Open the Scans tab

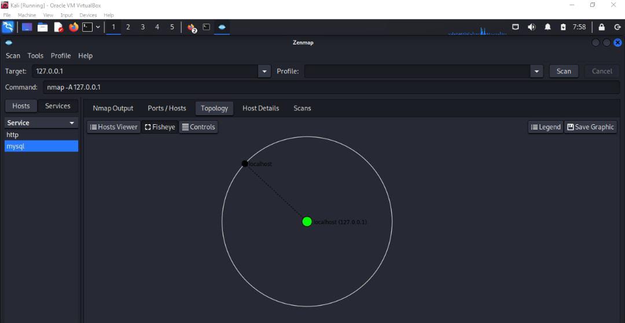pyautogui.click(x=302, y=108)
